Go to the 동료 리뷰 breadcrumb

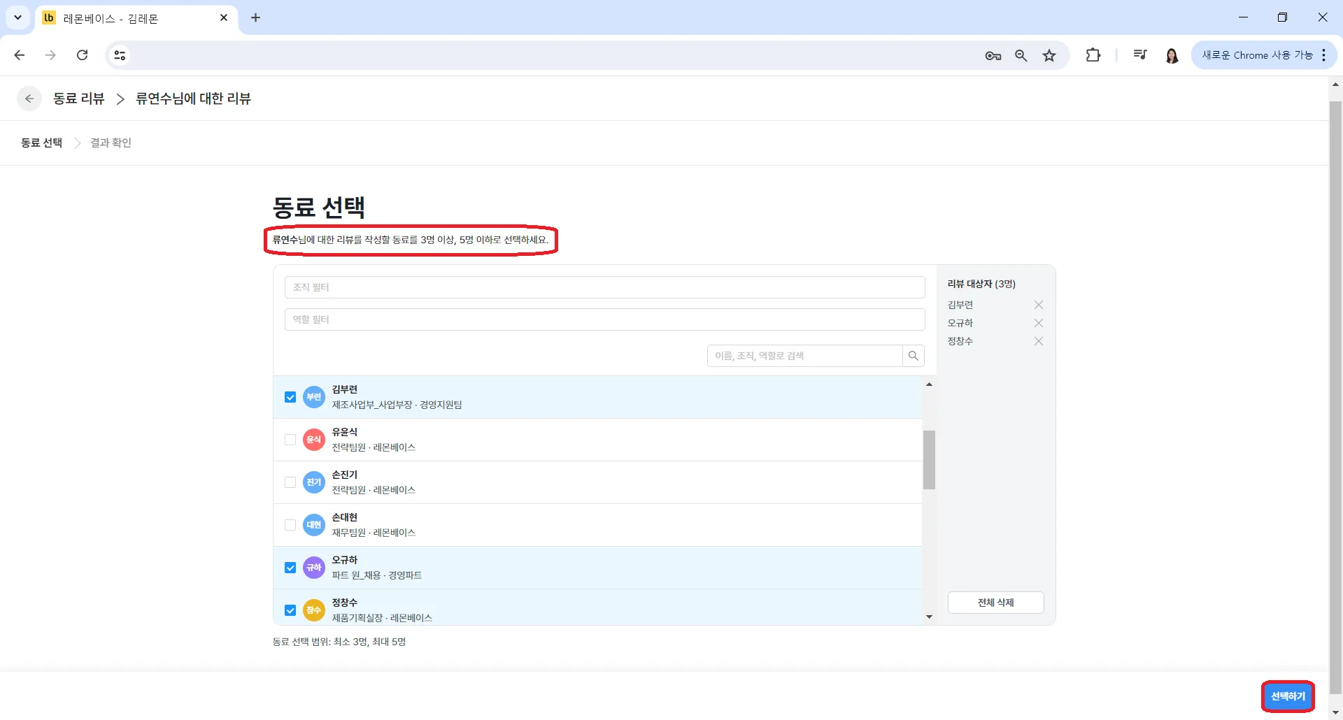[x=79, y=99]
